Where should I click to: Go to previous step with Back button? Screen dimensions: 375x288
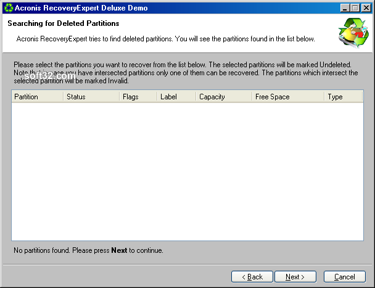tap(252, 277)
